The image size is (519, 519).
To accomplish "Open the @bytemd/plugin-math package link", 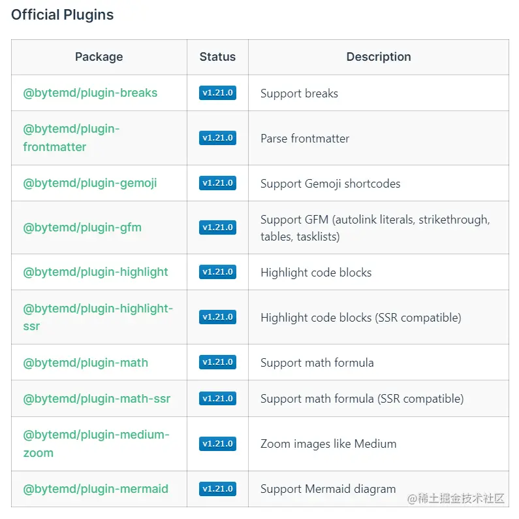I will pos(86,363).
